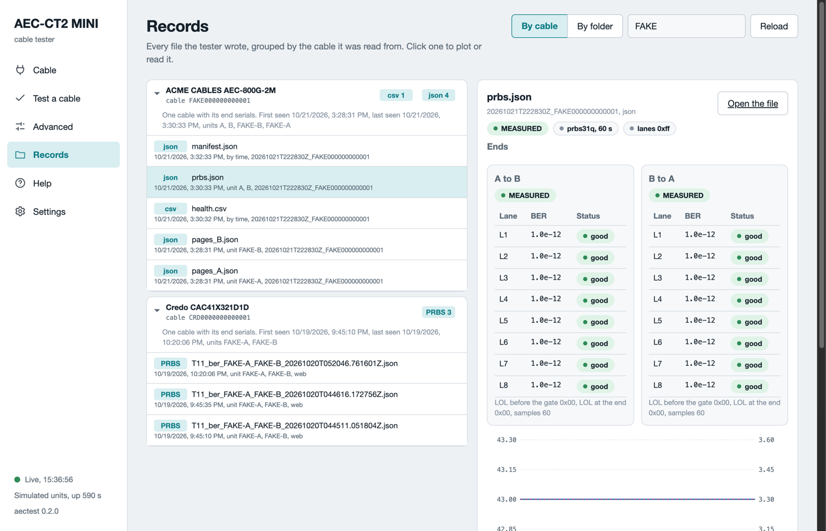
Task: Open the T11_ber record ending 044511.051804Z.json
Action: point(307,430)
